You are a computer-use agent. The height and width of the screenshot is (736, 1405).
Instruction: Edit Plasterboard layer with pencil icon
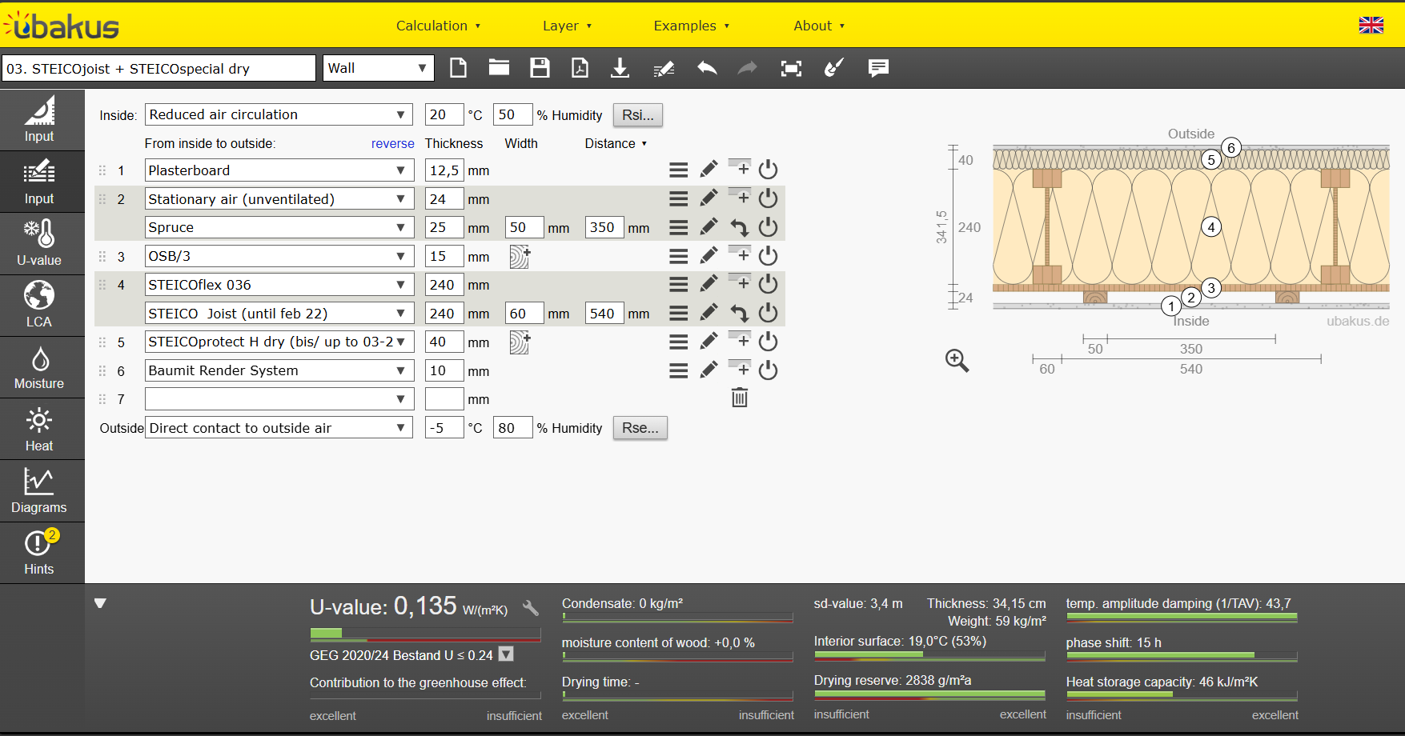pyautogui.click(x=709, y=170)
